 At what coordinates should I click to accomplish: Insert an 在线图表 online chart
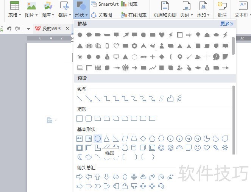tap(134, 15)
